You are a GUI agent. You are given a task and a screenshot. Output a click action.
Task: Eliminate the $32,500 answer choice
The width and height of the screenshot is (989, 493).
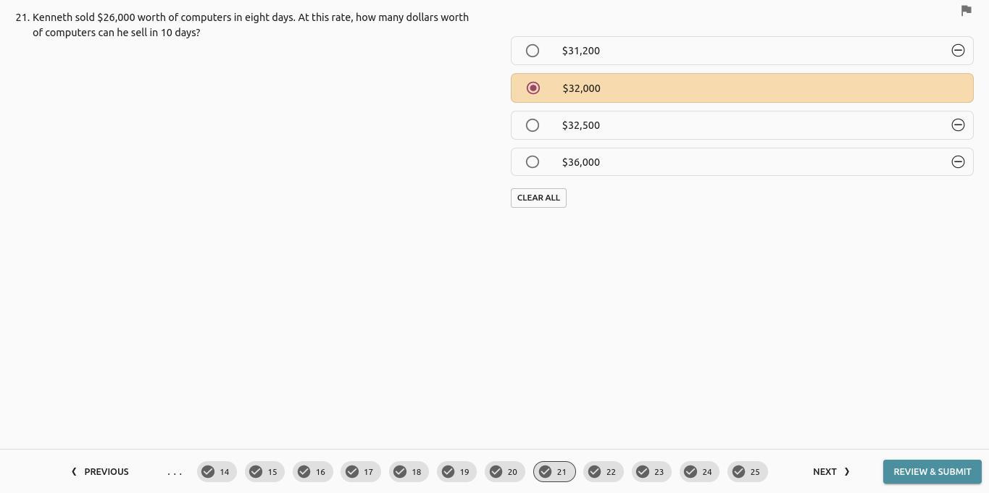click(x=958, y=125)
